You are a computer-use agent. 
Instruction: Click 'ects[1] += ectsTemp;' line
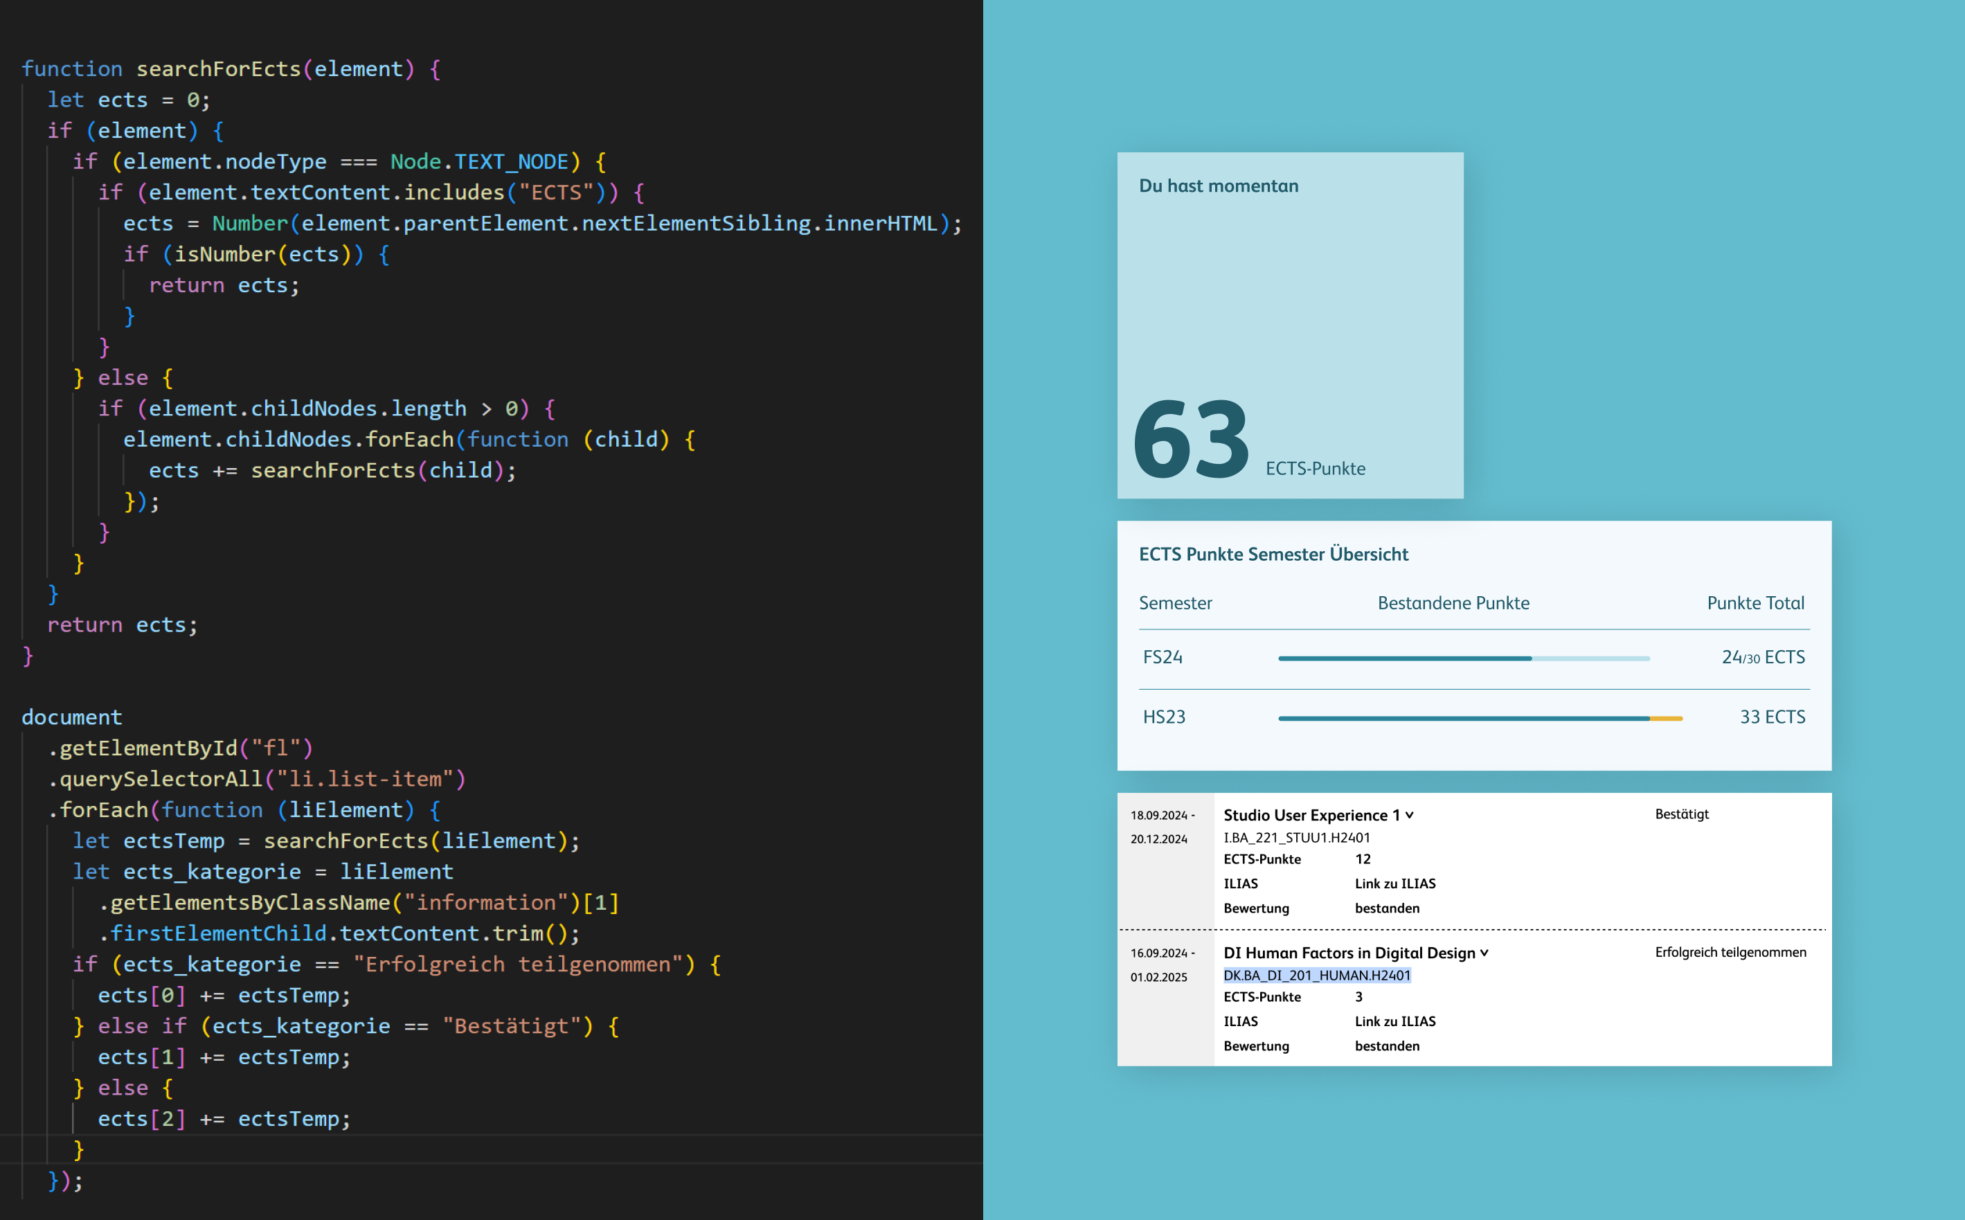click(224, 1058)
